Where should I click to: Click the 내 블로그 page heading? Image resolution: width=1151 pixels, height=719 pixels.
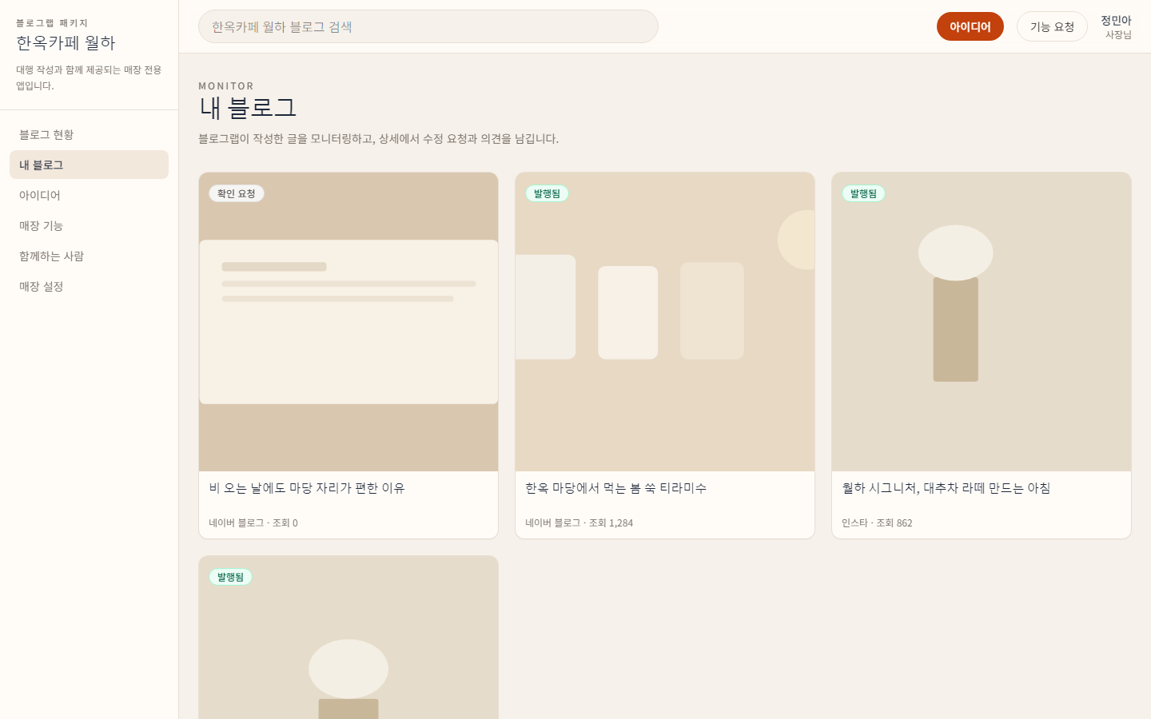[x=248, y=108]
